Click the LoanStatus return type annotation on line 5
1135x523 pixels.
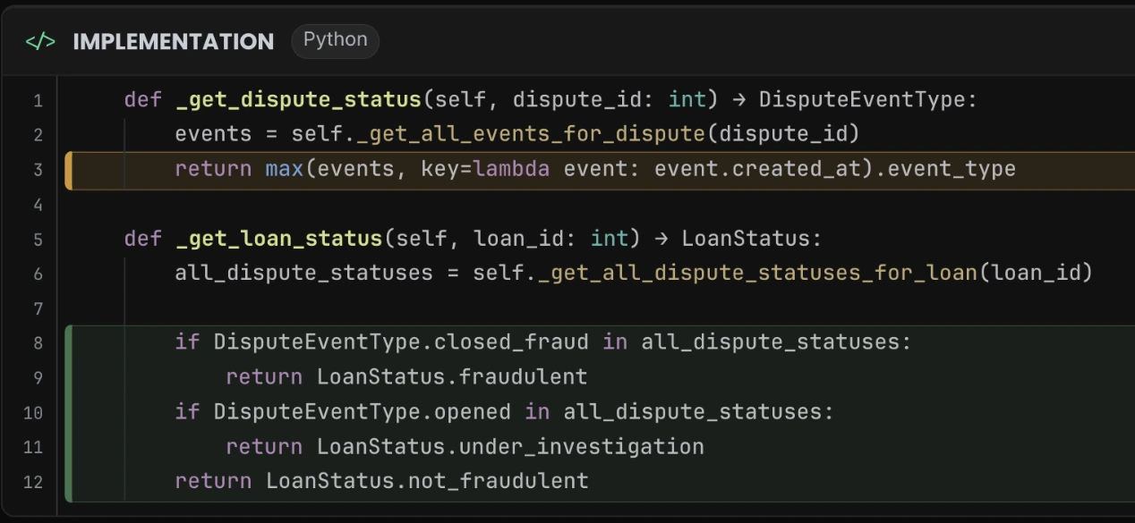(745, 240)
